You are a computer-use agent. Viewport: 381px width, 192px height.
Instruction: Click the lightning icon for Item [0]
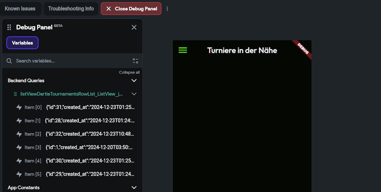click(x=19, y=107)
